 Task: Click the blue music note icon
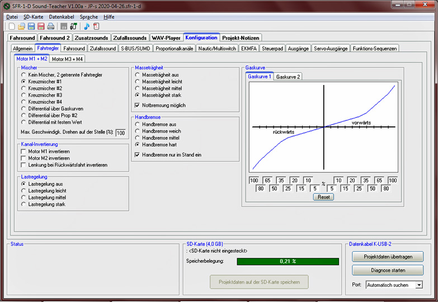(x=87, y=26)
